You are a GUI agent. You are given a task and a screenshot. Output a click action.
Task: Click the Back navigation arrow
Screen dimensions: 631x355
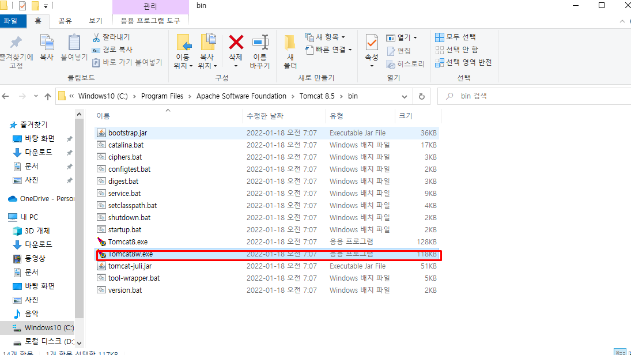6,96
